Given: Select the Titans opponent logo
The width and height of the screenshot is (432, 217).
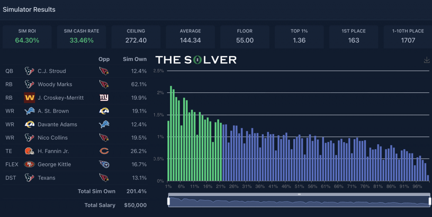Looking at the screenshot, I should click(104, 164).
